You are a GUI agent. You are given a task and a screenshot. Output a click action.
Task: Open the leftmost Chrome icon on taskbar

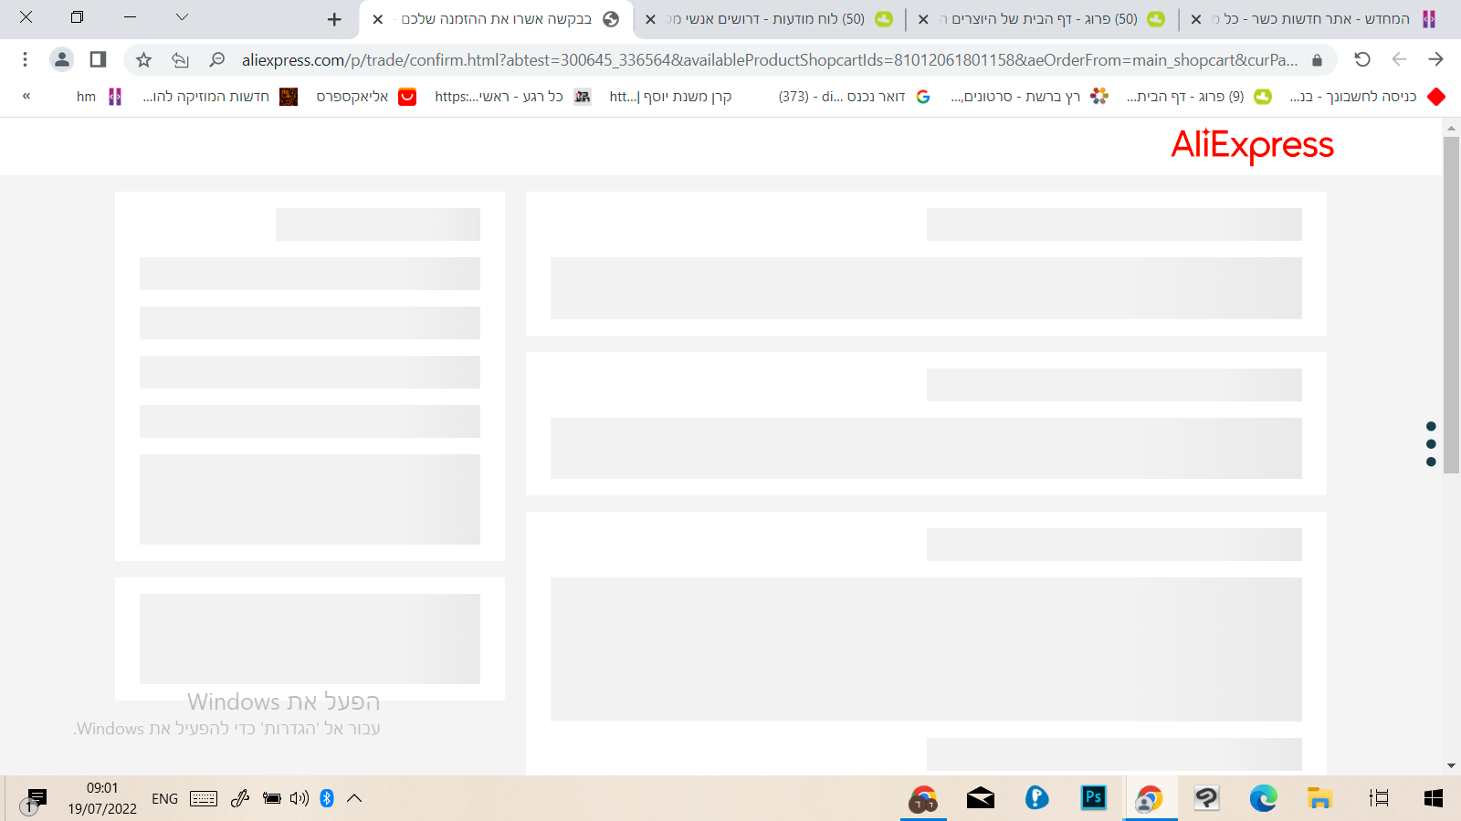(923, 799)
